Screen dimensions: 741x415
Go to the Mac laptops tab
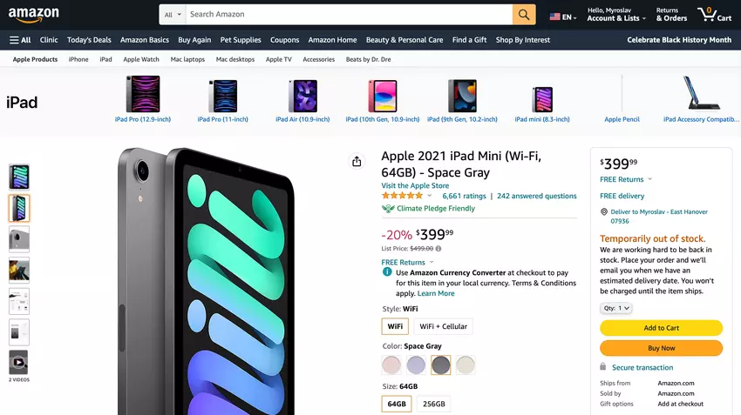click(x=187, y=59)
